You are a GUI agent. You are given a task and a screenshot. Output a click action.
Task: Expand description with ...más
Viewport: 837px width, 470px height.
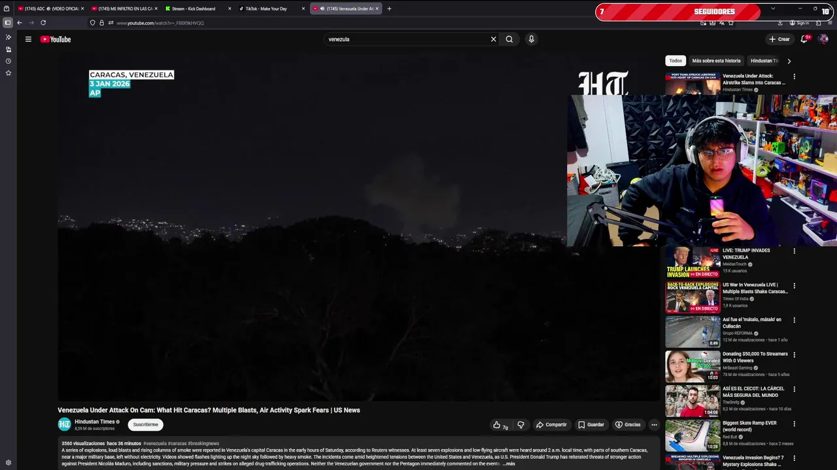(509, 463)
